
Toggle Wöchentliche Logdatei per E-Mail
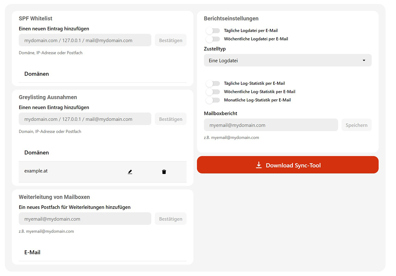point(213,39)
